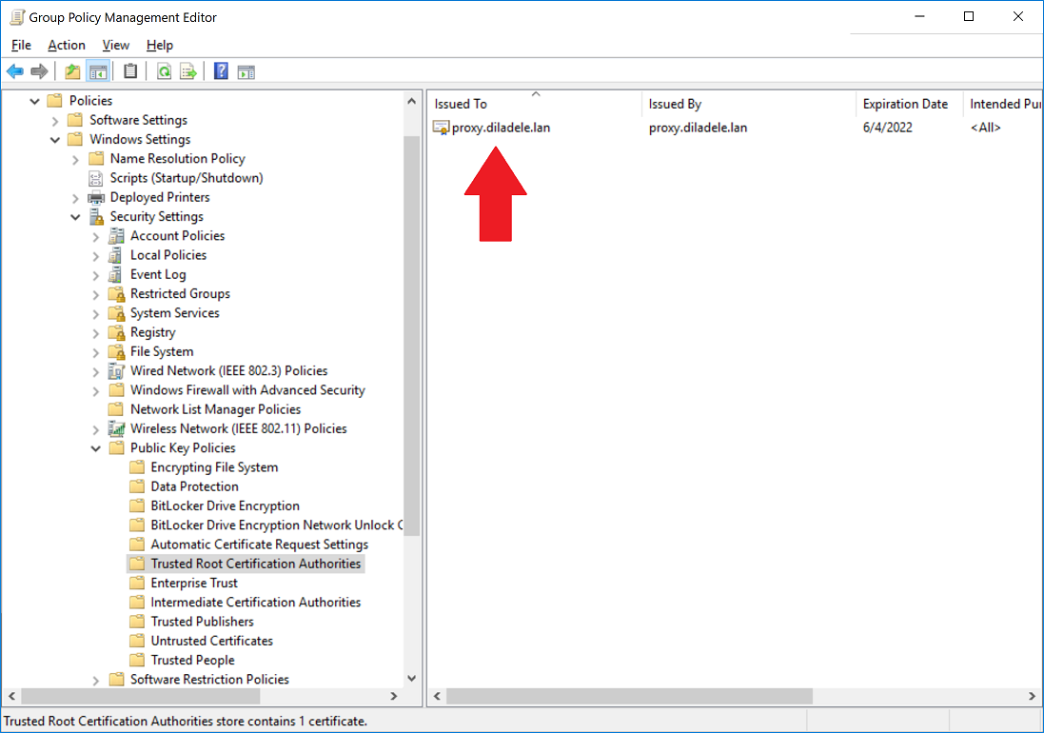
Task: Collapse the Policies tree node
Action: (x=34, y=101)
